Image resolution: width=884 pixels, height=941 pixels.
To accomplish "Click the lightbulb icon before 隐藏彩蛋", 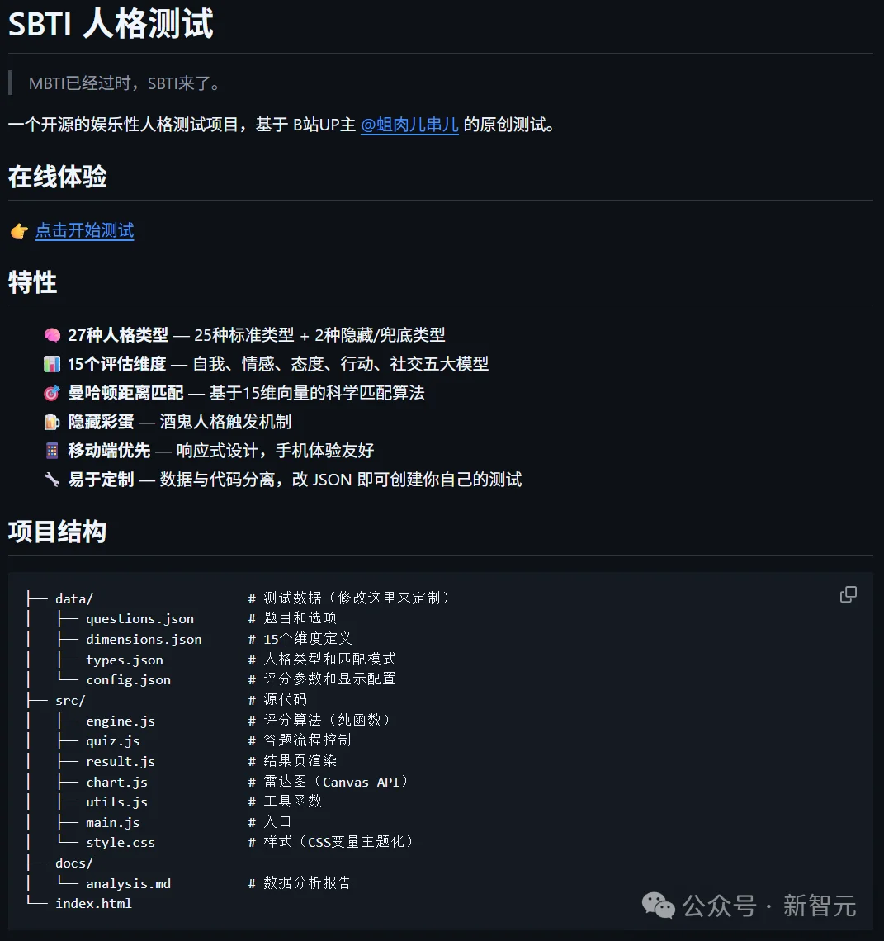I will pos(52,422).
